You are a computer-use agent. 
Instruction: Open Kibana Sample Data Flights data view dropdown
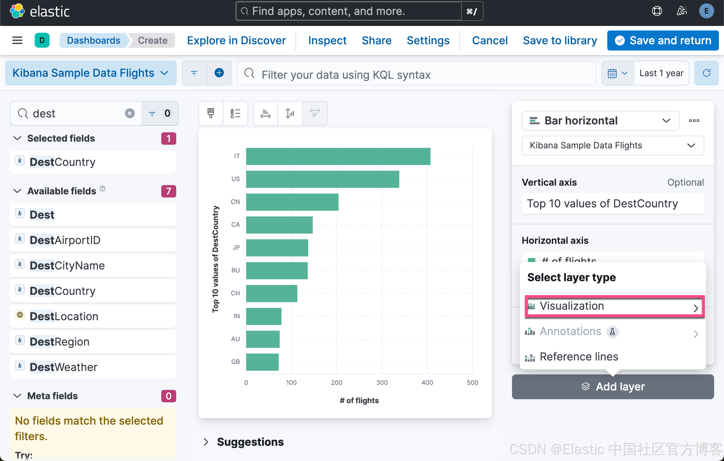90,73
